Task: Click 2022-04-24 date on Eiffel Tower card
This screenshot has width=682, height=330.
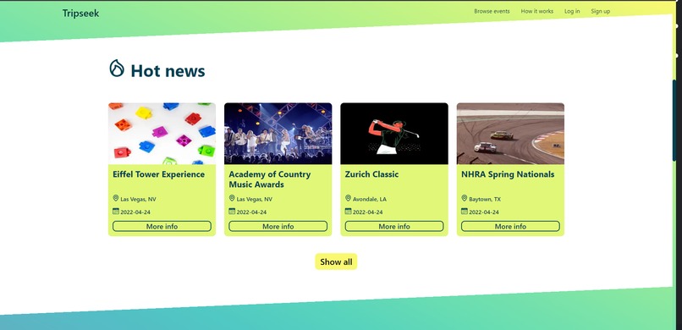Action: pos(135,212)
